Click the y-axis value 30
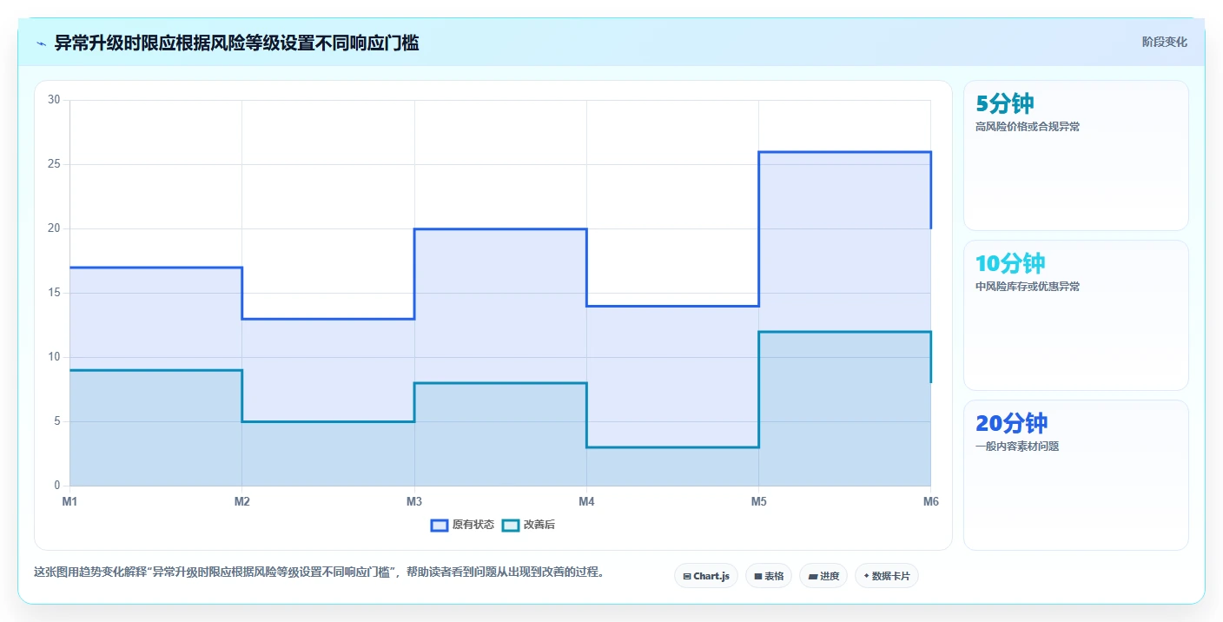The height and width of the screenshot is (622, 1223). pos(54,100)
